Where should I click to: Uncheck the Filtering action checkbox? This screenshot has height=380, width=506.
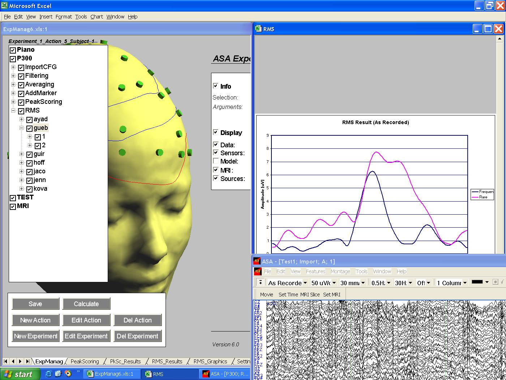(x=21, y=76)
